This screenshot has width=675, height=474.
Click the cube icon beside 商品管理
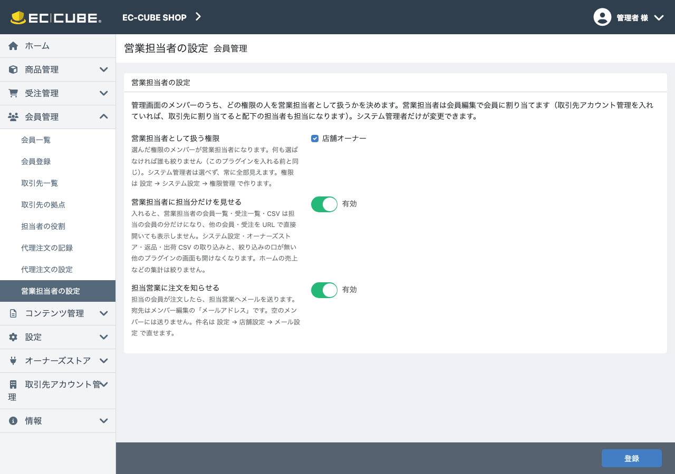click(x=13, y=70)
